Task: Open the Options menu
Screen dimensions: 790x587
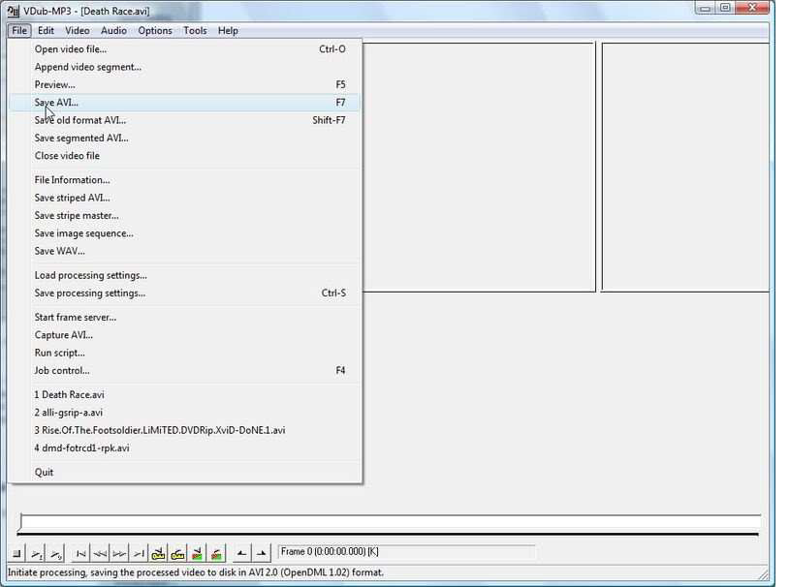Action: [x=155, y=31]
